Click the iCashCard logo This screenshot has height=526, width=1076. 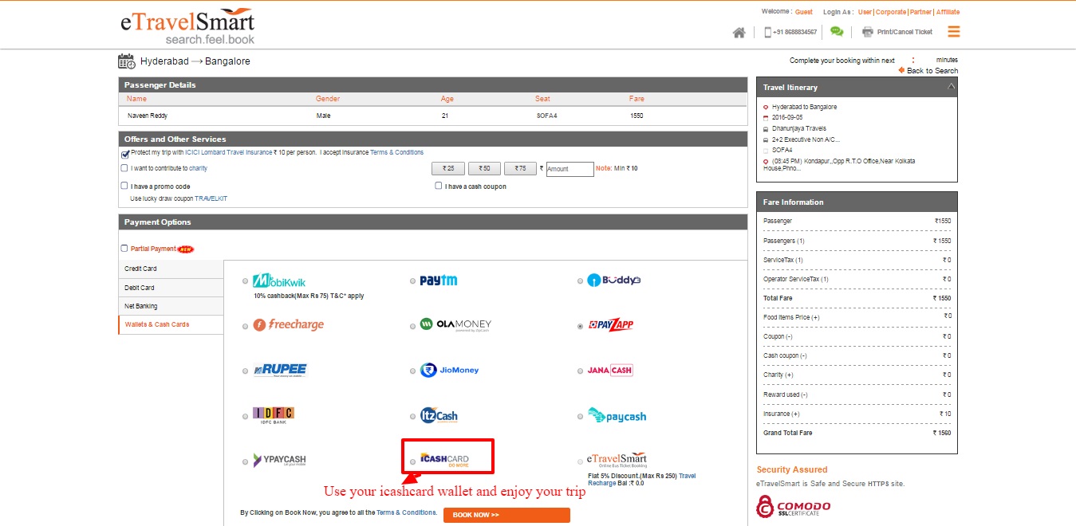point(445,459)
